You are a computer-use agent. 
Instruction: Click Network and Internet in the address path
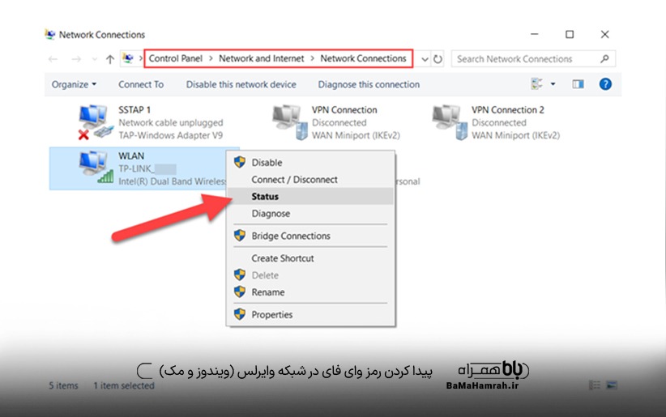pos(261,58)
